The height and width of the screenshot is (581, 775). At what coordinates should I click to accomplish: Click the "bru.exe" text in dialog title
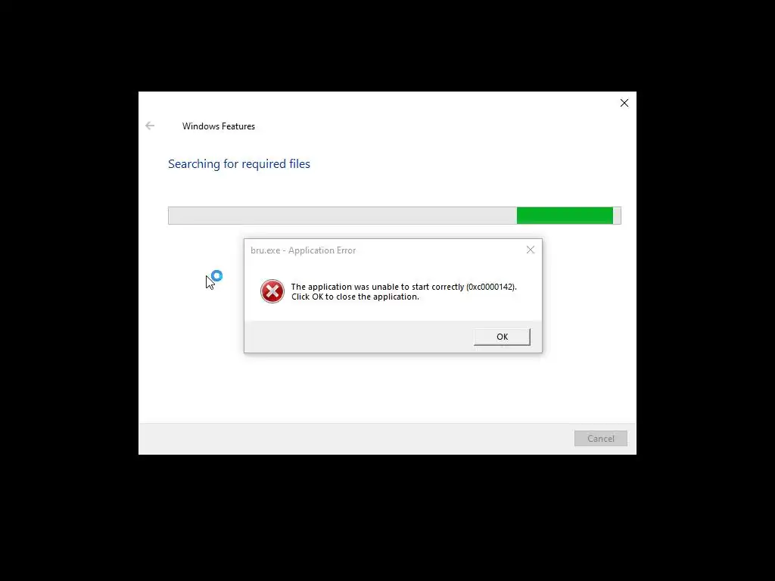coord(266,250)
